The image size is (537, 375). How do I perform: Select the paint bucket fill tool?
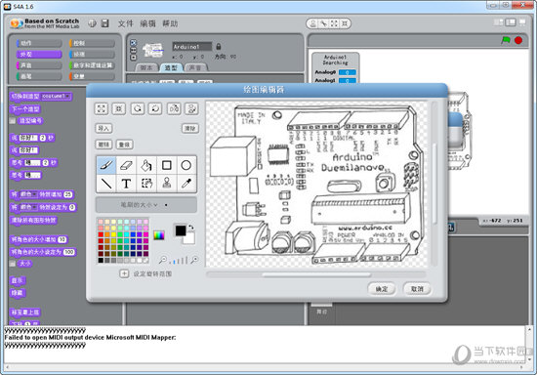pyautogui.click(x=146, y=165)
